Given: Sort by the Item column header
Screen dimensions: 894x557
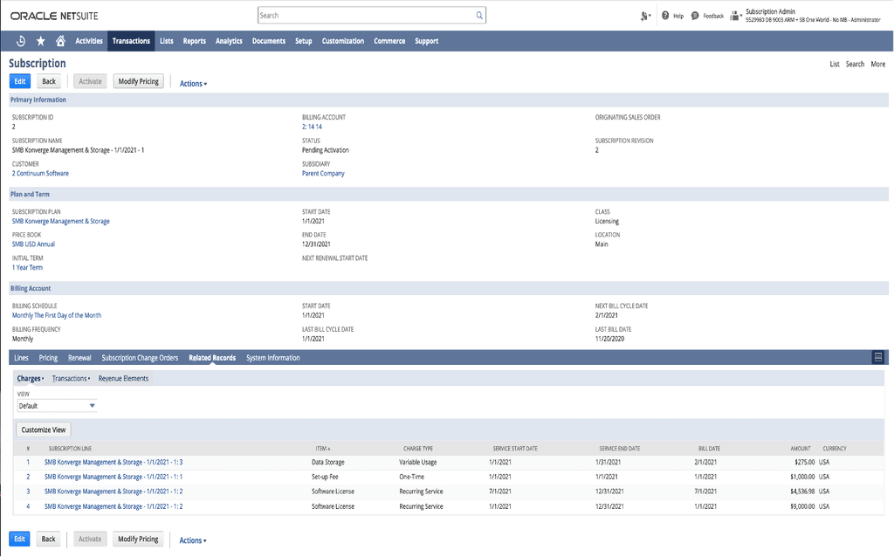Looking at the screenshot, I should pyautogui.click(x=323, y=449).
